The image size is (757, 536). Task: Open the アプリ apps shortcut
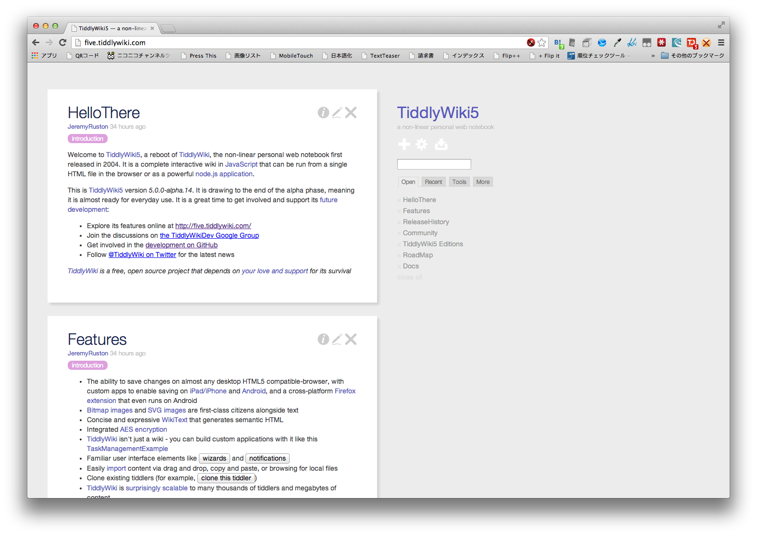point(44,56)
